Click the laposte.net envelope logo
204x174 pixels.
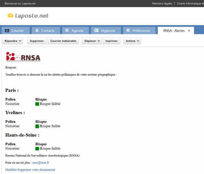click(x=11, y=16)
